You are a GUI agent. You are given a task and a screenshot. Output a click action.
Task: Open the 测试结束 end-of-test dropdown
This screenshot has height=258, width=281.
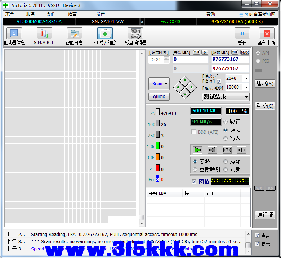246,97
